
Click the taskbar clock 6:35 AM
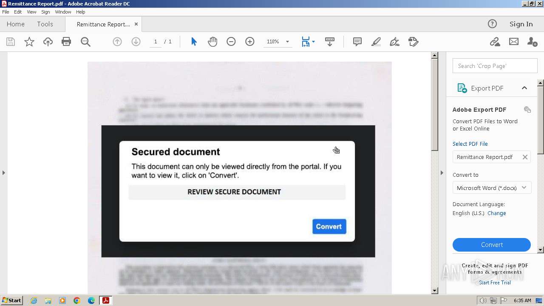[522, 300]
